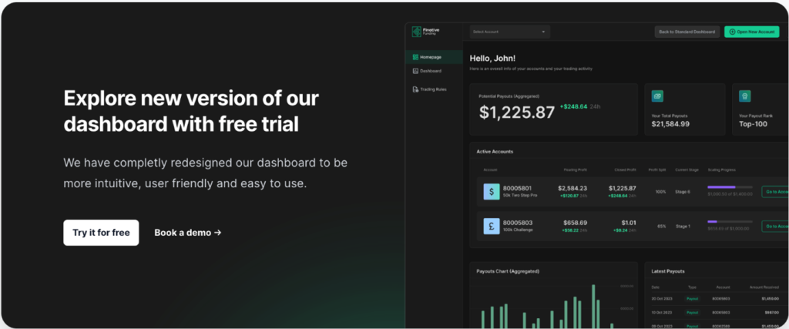Click the +$248.64 change beside Potential Payouts
789x329 pixels.
tap(573, 106)
